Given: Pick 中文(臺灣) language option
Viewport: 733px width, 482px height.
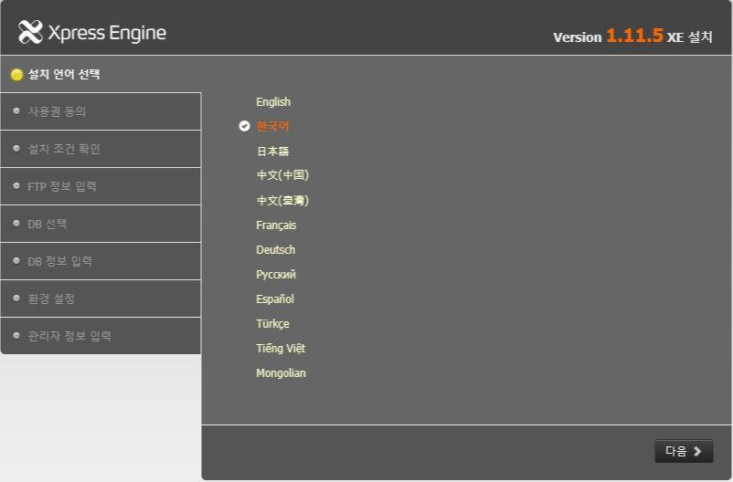Looking at the screenshot, I should click(282, 200).
